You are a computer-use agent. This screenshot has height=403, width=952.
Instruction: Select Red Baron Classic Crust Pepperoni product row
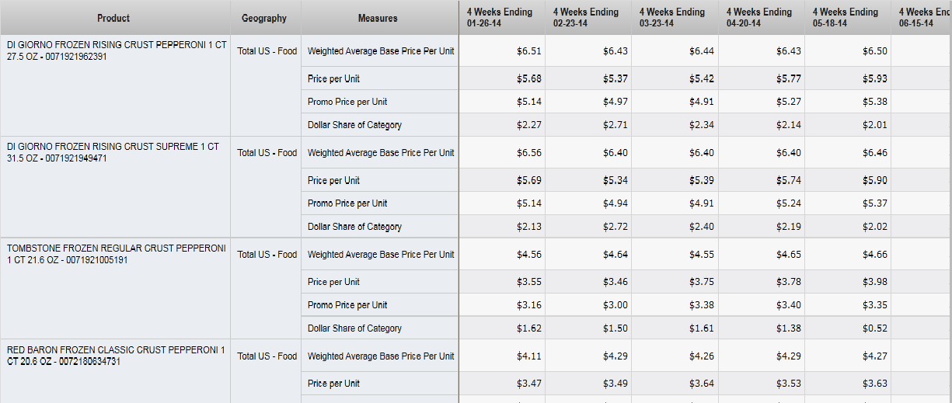click(x=116, y=355)
